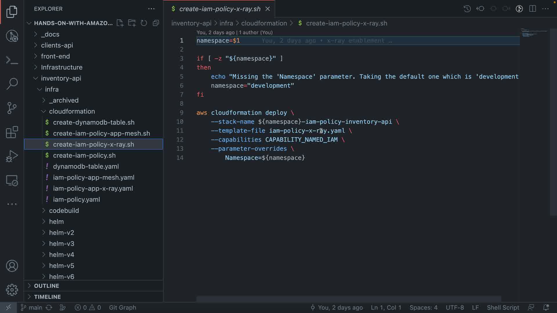Viewport: 557px width, 313px height.
Task: Open the Source Control view
Action: (x=12, y=108)
